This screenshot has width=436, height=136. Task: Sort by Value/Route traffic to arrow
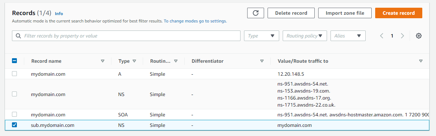coord(421,61)
